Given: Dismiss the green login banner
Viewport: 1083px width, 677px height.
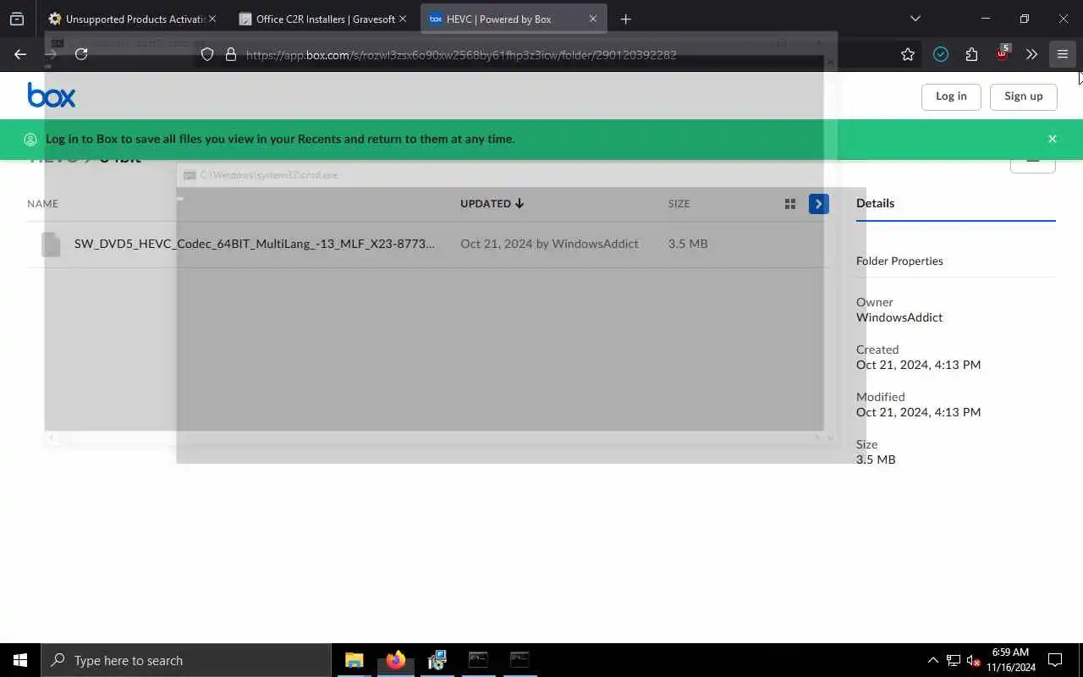Looking at the screenshot, I should [1053, 139].
